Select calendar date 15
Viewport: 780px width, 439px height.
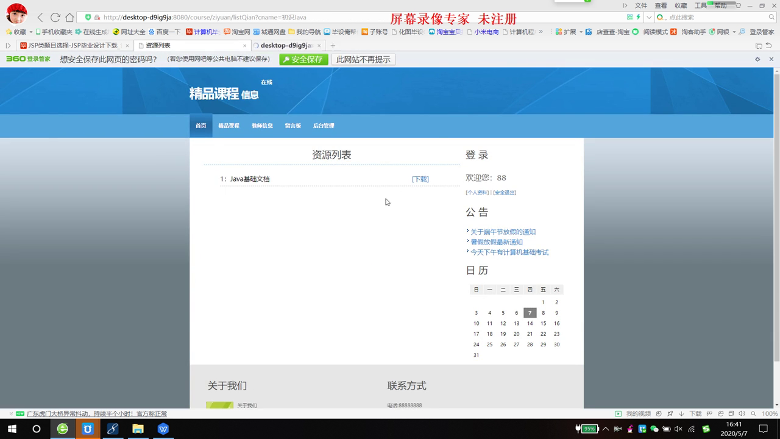pos(543,323)
